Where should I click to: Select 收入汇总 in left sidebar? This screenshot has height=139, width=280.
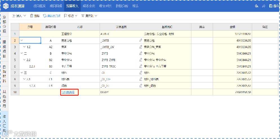(x=5, y=124)
